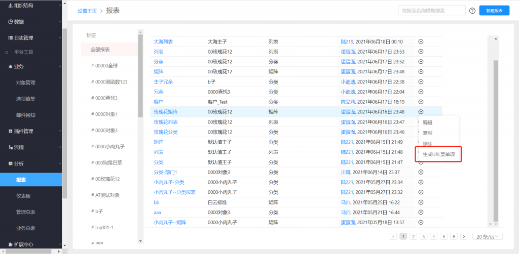Choose 编辑 in the context menu
The image size is (519, 254).
(427, 122)
